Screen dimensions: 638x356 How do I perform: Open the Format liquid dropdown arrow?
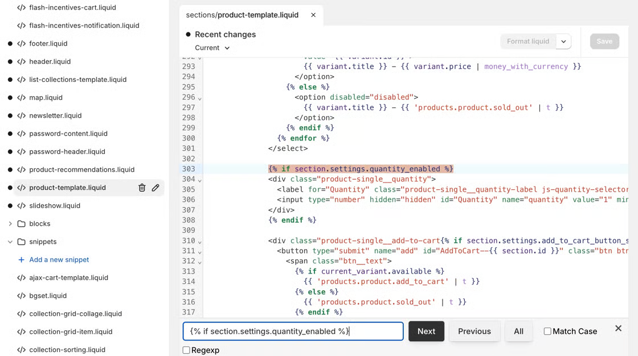(x=563, y=42)
